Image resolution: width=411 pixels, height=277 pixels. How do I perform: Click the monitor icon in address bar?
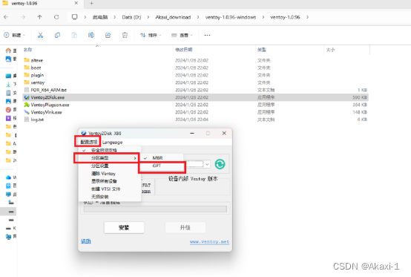[75, 17]
